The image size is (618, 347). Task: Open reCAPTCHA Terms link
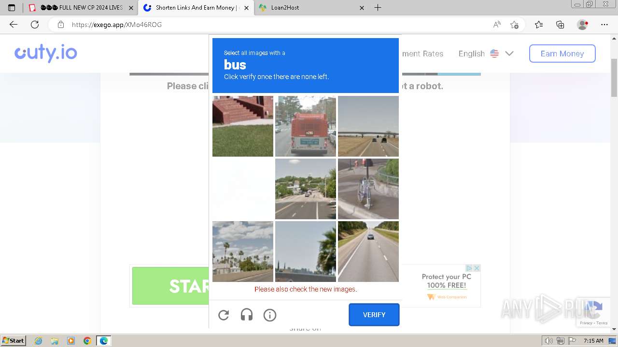[602, 323]
